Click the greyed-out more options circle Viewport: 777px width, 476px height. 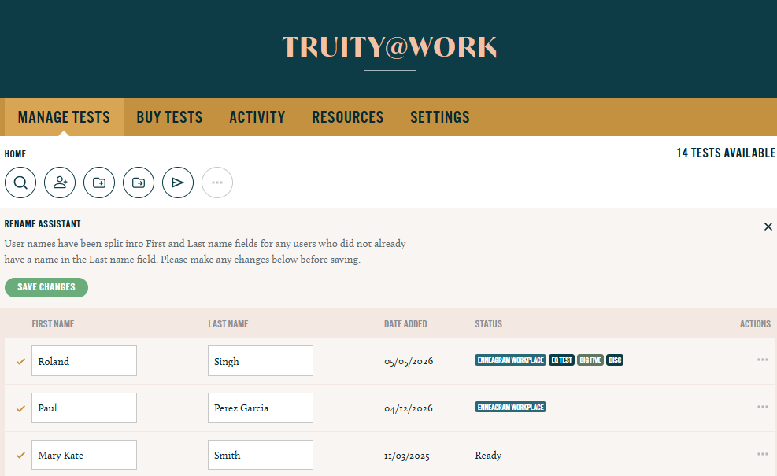[217, 183]
